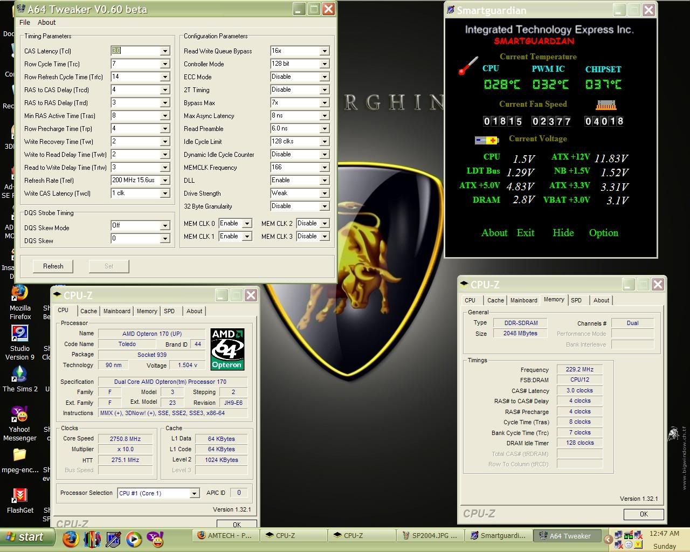Click thermometer icon in Smartguardian
The height and width of the screenshot is (552, 690).
coord(468,66)
